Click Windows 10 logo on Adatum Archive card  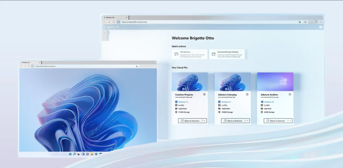pos(262,102)
